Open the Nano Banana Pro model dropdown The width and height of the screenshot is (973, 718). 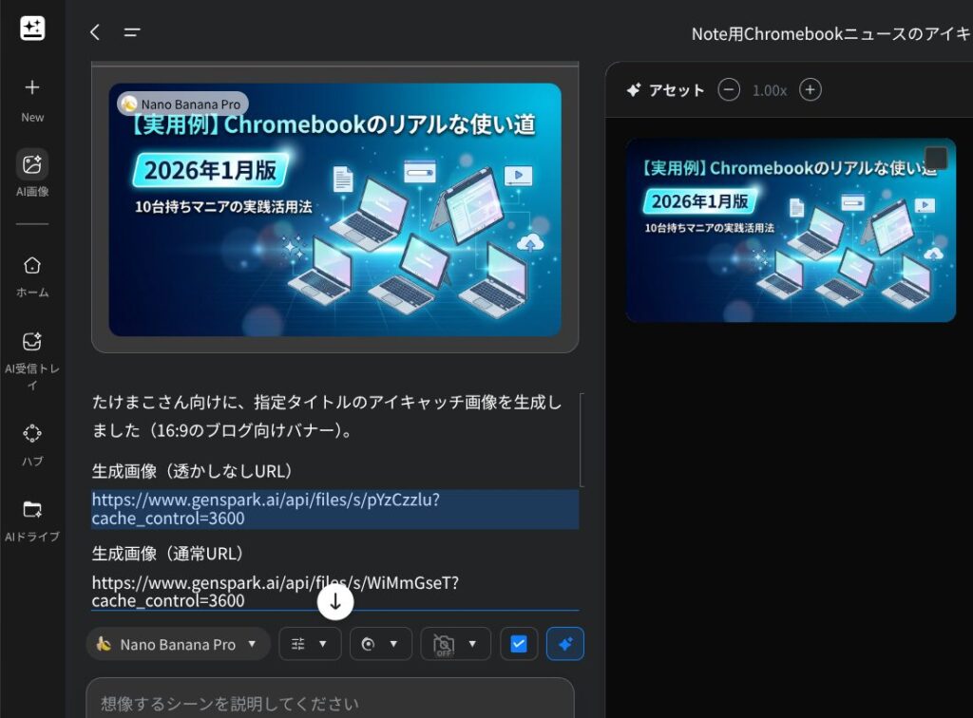178,644
